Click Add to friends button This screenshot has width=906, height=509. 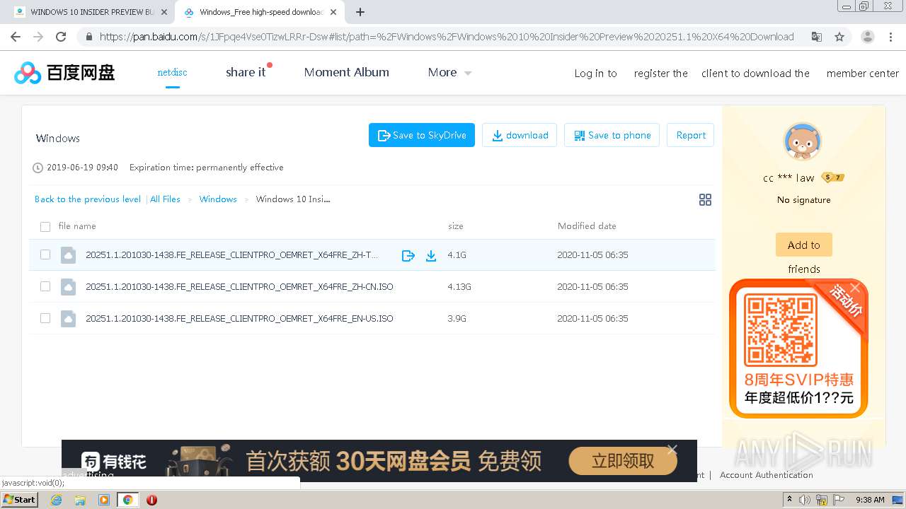tap(803, 245)
